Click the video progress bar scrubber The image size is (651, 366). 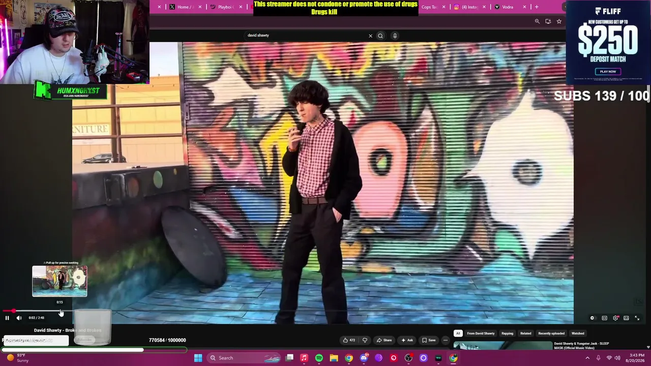(x=13, y=311)
